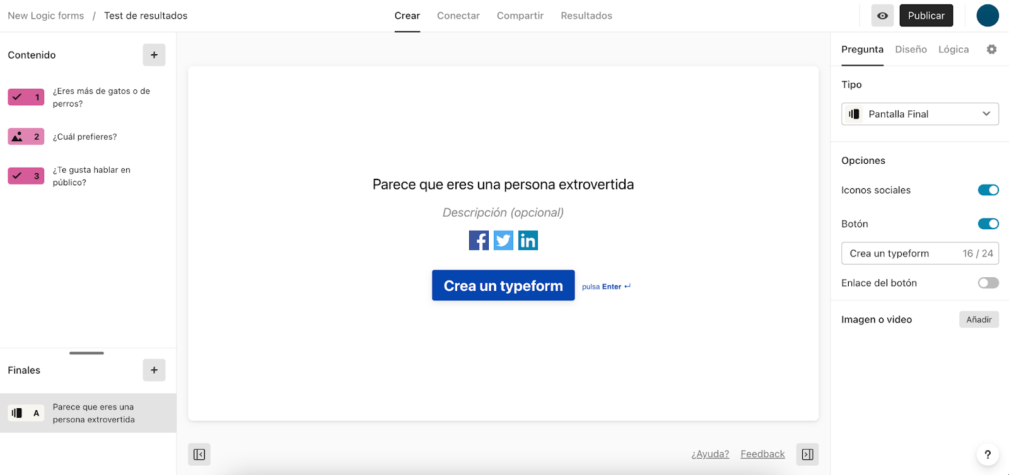Switch to the Conectar tab
This screenshot has width=1009, height=475.
point(458,16)
